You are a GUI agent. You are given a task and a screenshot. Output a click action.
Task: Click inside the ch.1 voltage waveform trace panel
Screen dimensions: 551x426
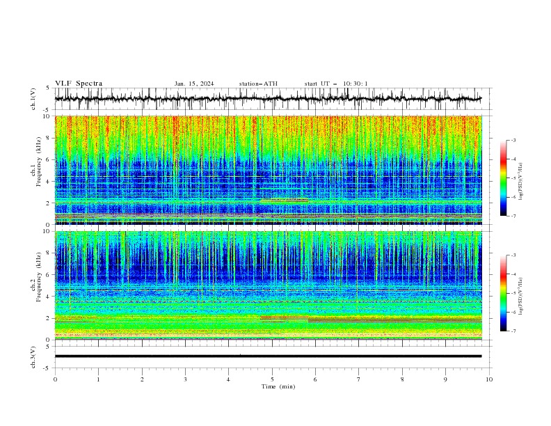(x=273, y=99)
